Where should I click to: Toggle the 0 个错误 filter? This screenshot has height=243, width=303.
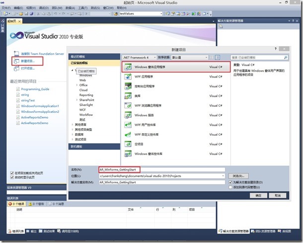point(16,204)
